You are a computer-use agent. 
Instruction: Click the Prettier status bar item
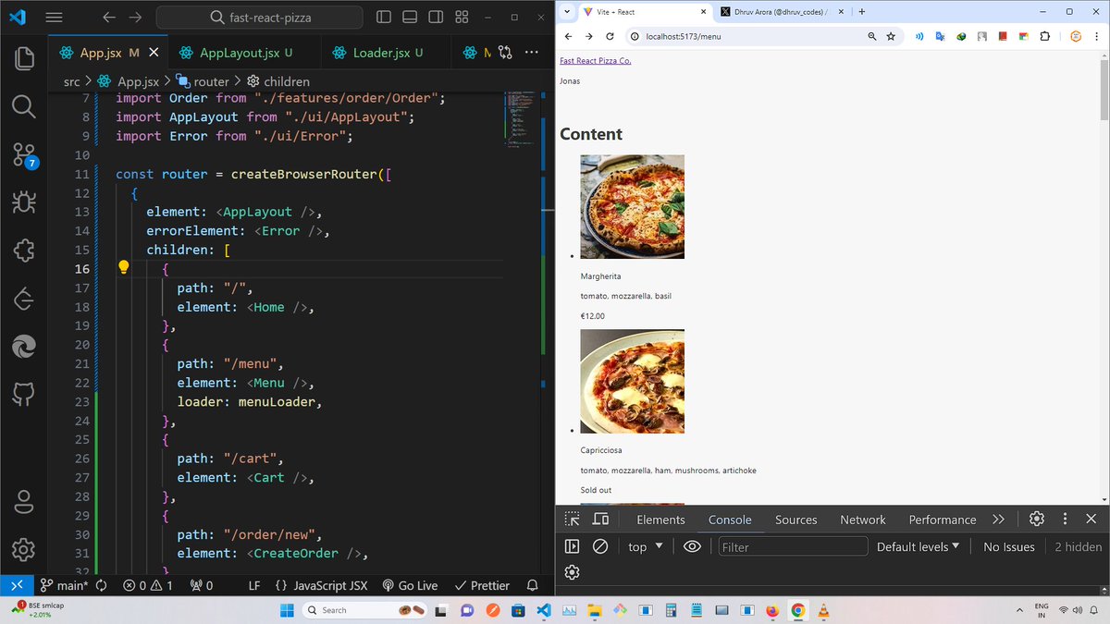coord(482,585)
